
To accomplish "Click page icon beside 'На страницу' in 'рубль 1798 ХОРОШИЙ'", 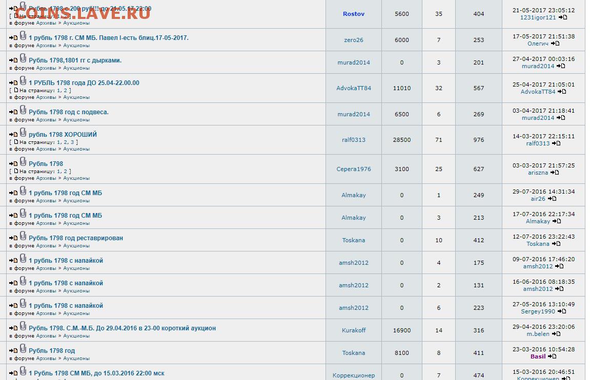I will (x=16, y=142).
